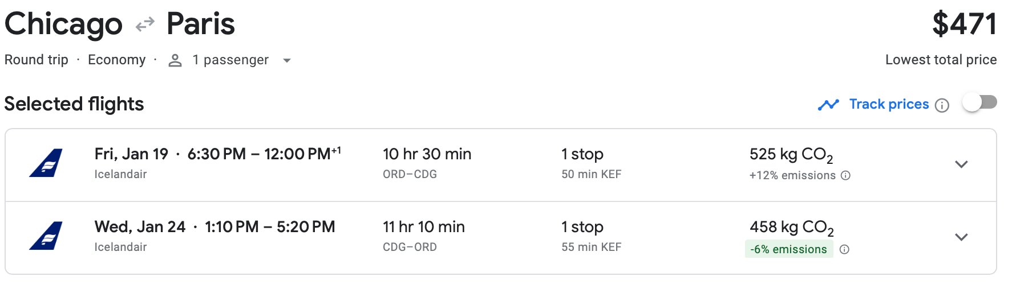The width and height of the screenshot is (1012, 297).
Task: Click the round-trip swap arrows icon
Action: pos(145,24)
